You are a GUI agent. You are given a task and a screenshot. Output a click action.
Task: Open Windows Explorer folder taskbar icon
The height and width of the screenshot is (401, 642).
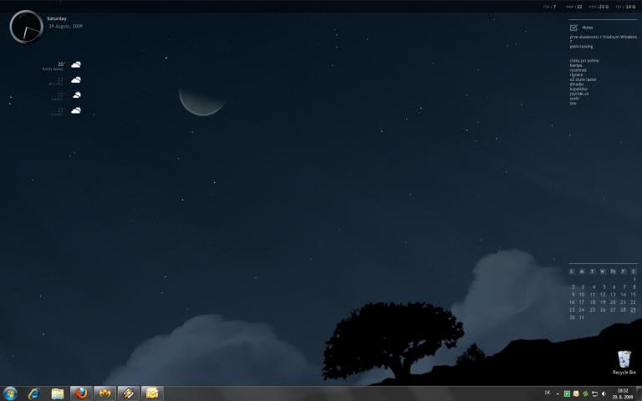click(x=58, y=393)
